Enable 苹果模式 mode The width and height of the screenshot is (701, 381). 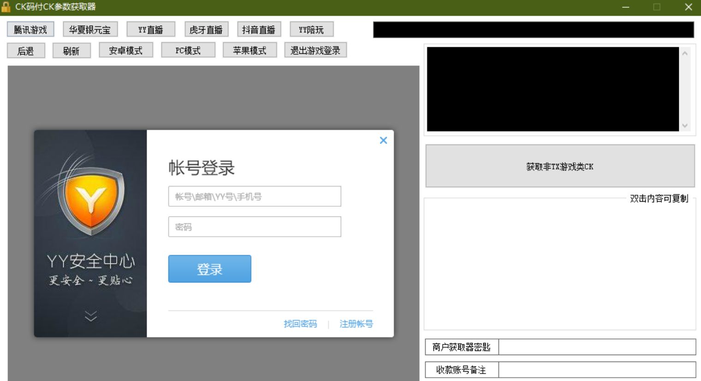point(250,50)
